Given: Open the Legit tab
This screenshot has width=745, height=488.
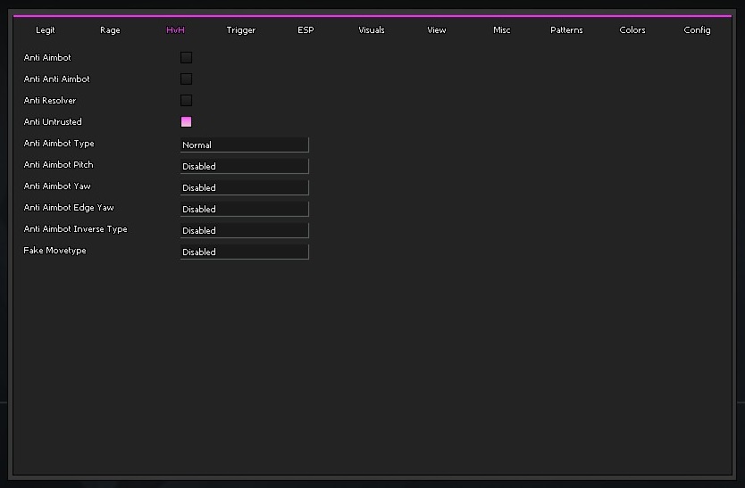Looking at the screenshot, I should pos(46,30).
